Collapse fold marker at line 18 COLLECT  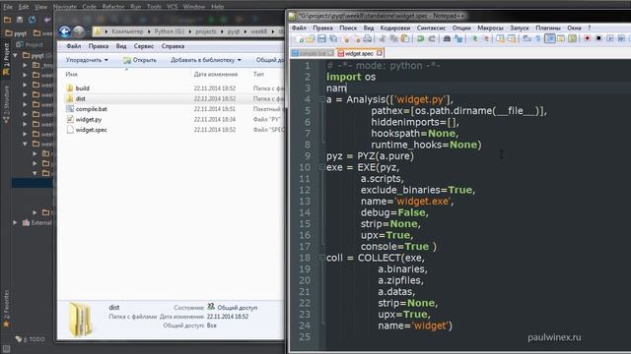(x=322, y=258)
